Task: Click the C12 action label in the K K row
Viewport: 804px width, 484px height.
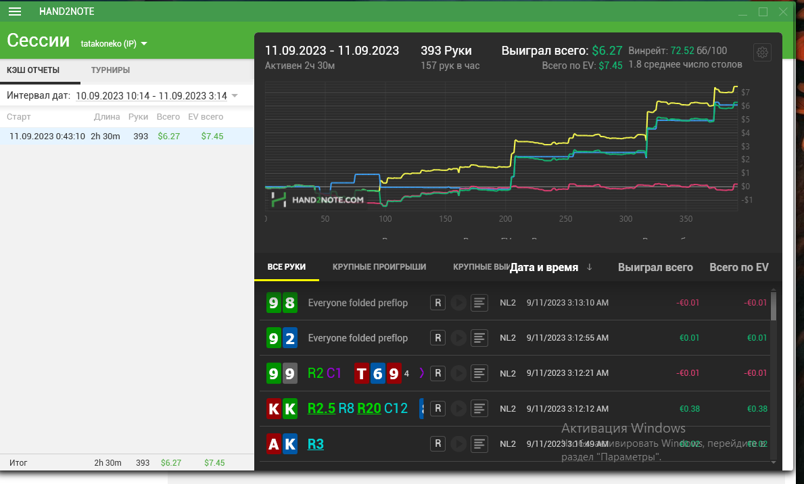Action: (x=396, y=408)
